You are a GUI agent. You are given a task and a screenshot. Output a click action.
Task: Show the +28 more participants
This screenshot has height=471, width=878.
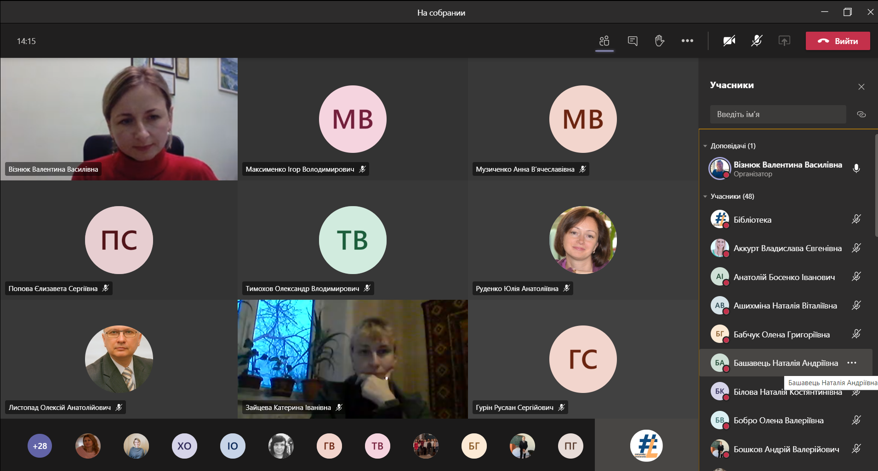(x=40, y=446)
